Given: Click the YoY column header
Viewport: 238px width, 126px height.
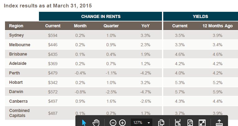Looking at the screenshot, I should coord(145,26).
